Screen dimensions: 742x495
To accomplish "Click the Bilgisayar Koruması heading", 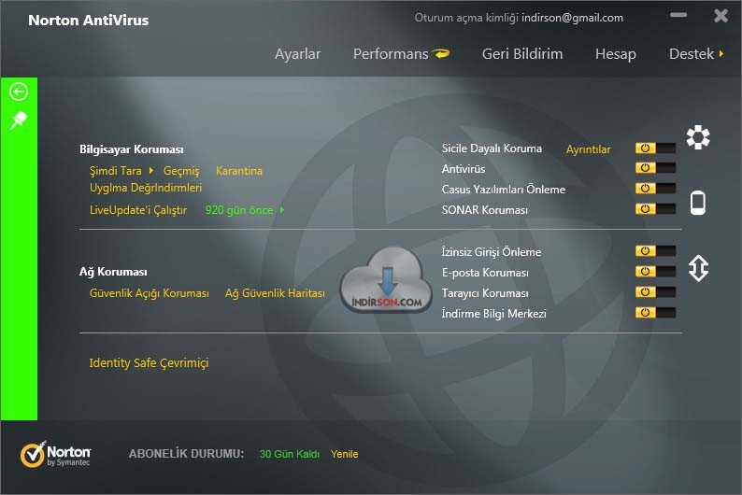I will (132, 149).
